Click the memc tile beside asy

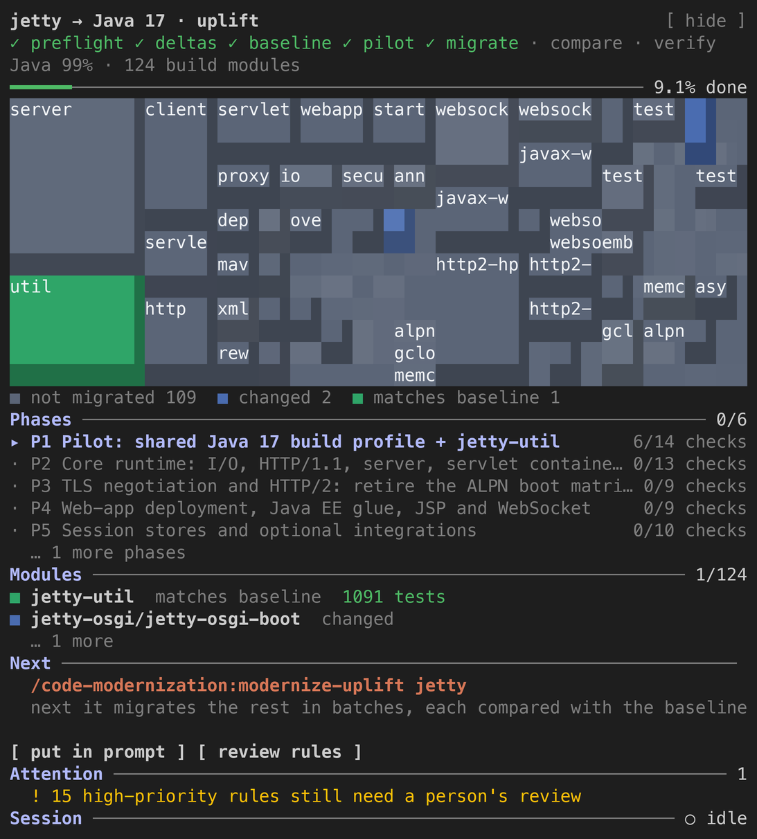664,287
